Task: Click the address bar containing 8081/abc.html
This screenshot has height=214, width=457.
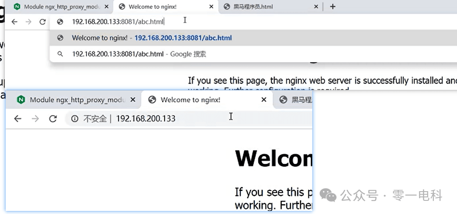Action: (253, 21)
